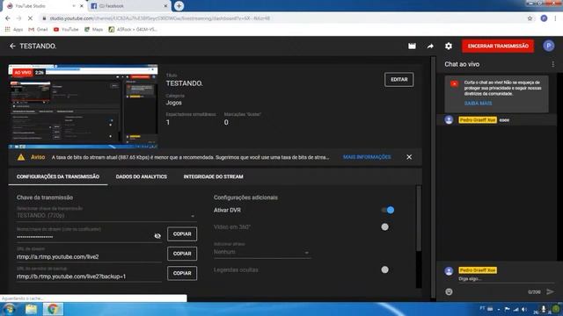Click the network signal tray icon

pos(516,309)
